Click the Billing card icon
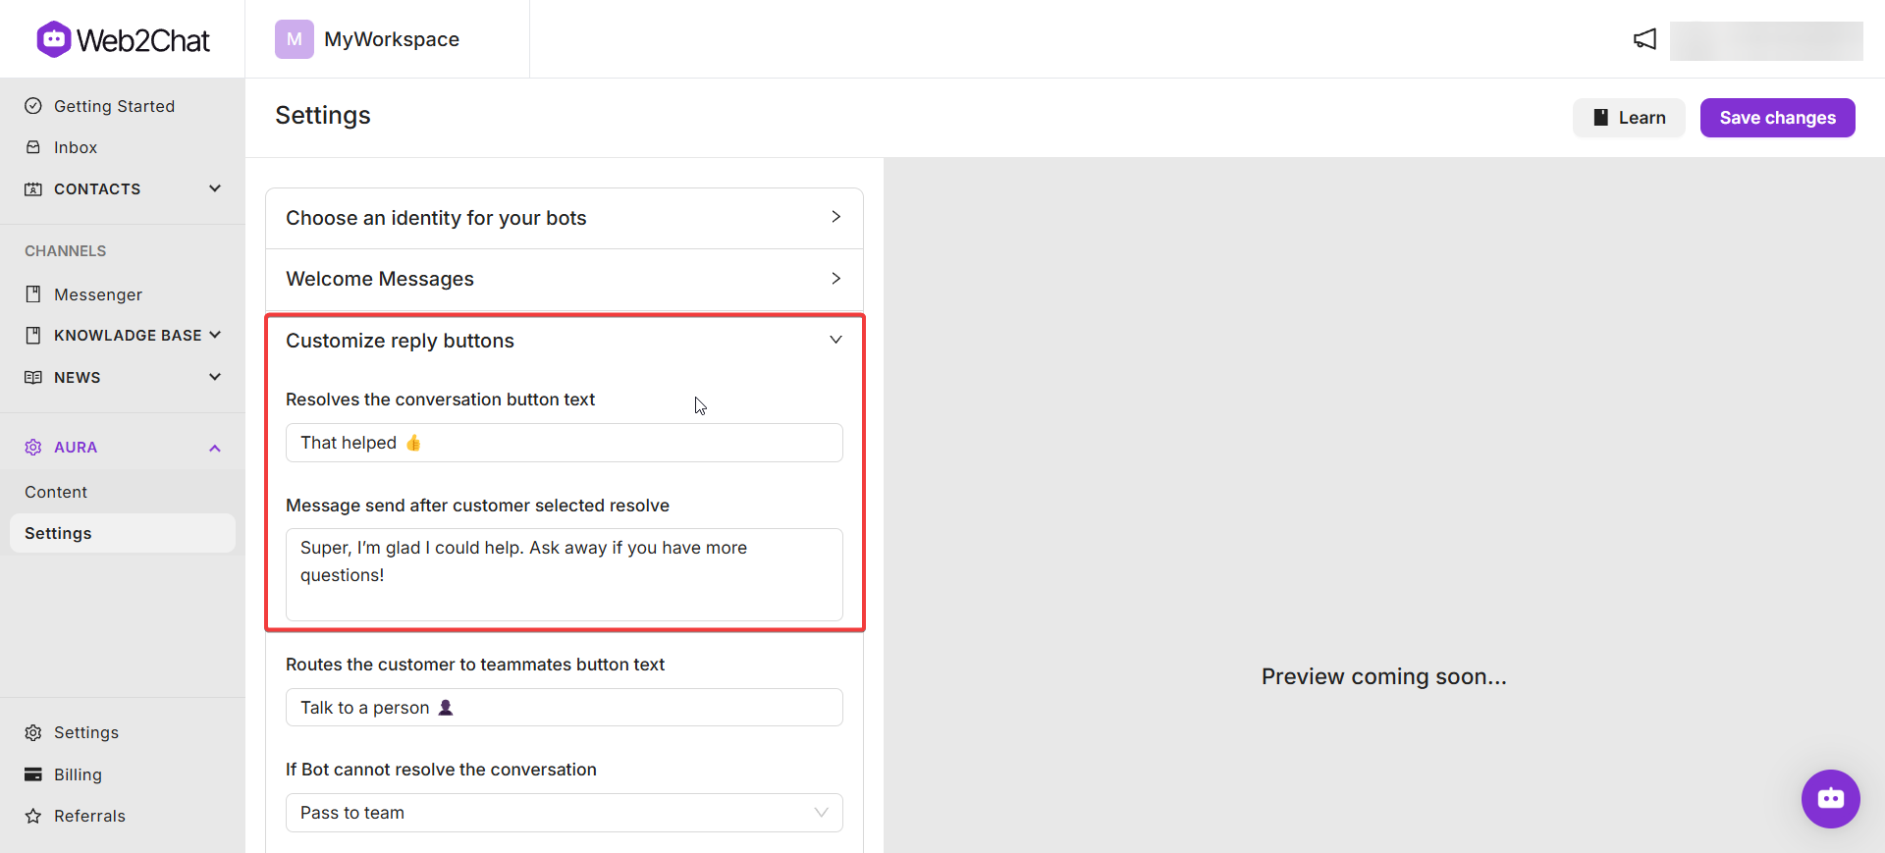Image resolution: width=1885 pixels, height=853 pixels. (x=33, y=774)
